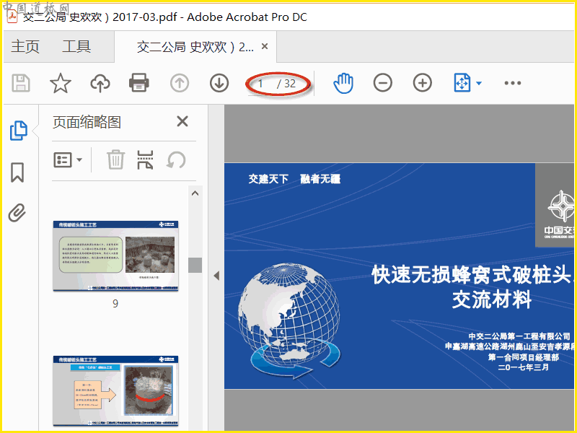Show more tools via ellipsis
This screenshot has width=577, height=433.
[x=513, y=83]
